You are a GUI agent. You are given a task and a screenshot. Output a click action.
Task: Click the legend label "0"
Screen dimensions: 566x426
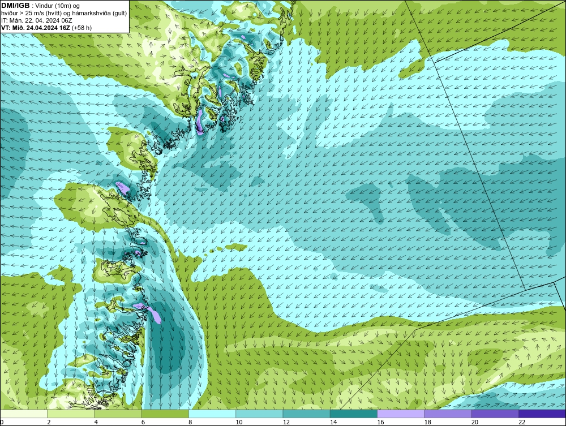[2, 423]
